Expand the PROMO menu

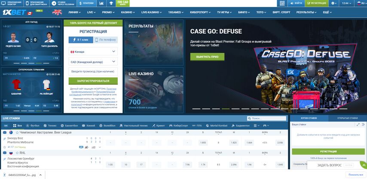tap(108, 12)
